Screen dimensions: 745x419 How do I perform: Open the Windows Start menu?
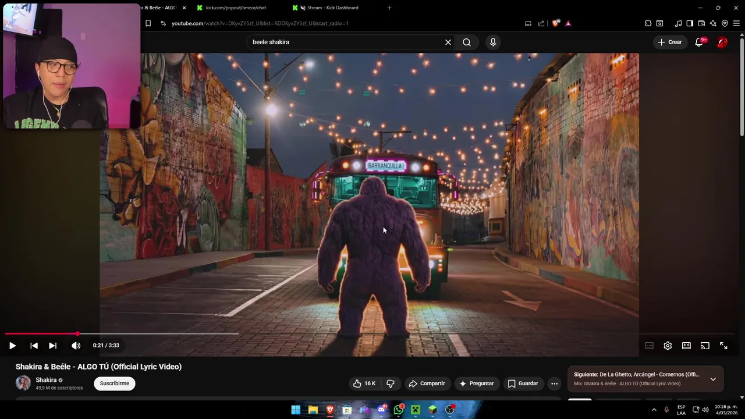(296, 410)
